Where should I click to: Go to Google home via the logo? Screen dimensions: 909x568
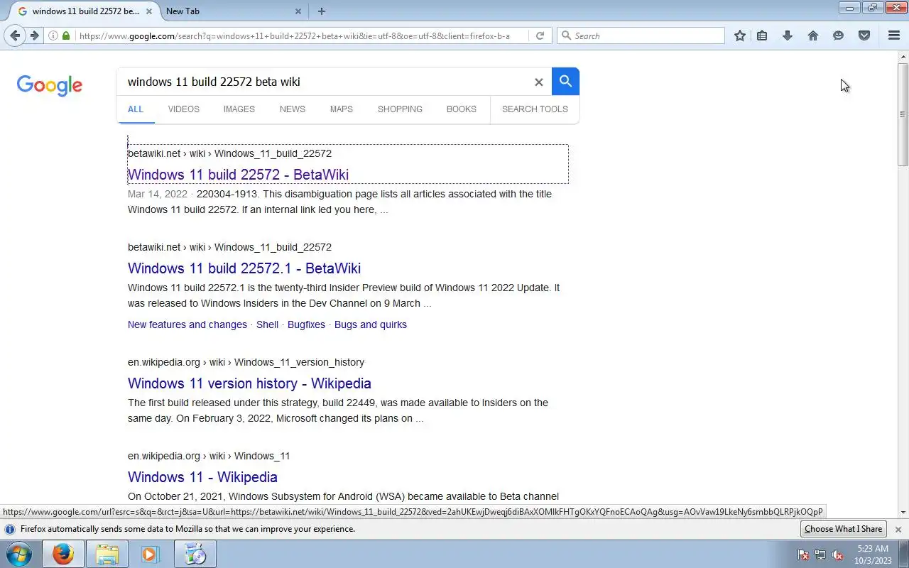[x=50, y=85]
